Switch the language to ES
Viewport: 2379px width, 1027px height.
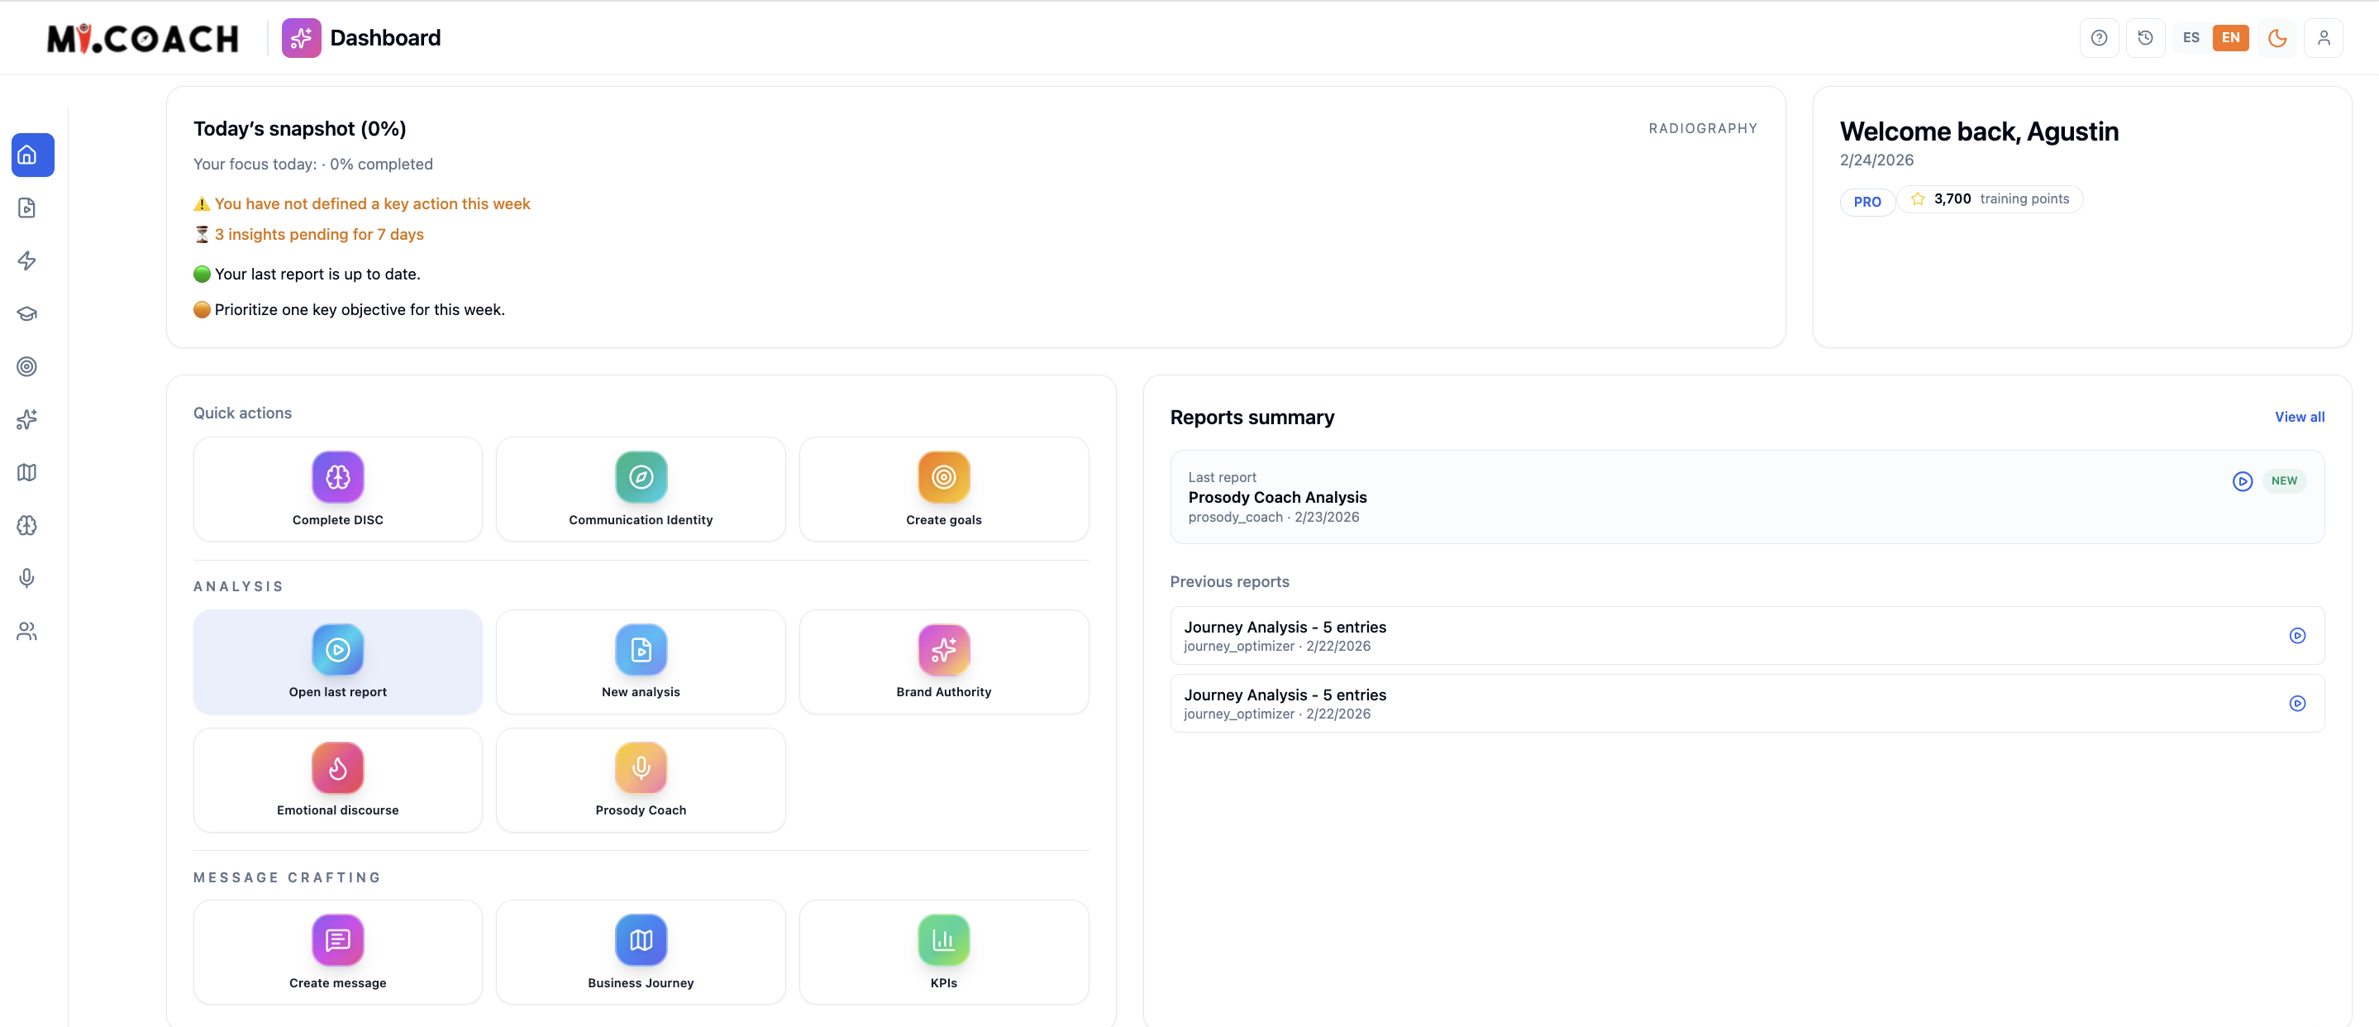pyautogui.click(x=2191, y=38)
